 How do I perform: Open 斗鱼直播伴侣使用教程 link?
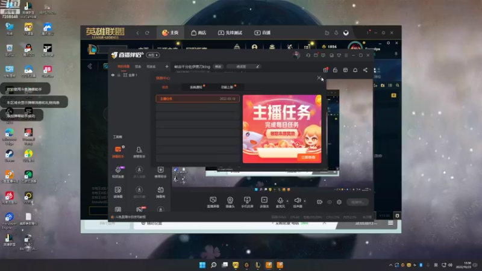click(131, 217)
